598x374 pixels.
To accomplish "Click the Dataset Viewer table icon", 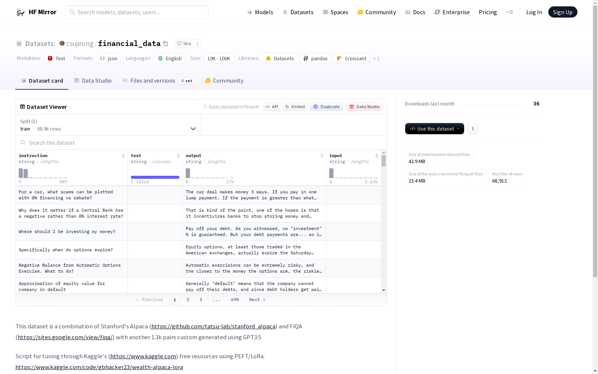I will coord(22,107).
